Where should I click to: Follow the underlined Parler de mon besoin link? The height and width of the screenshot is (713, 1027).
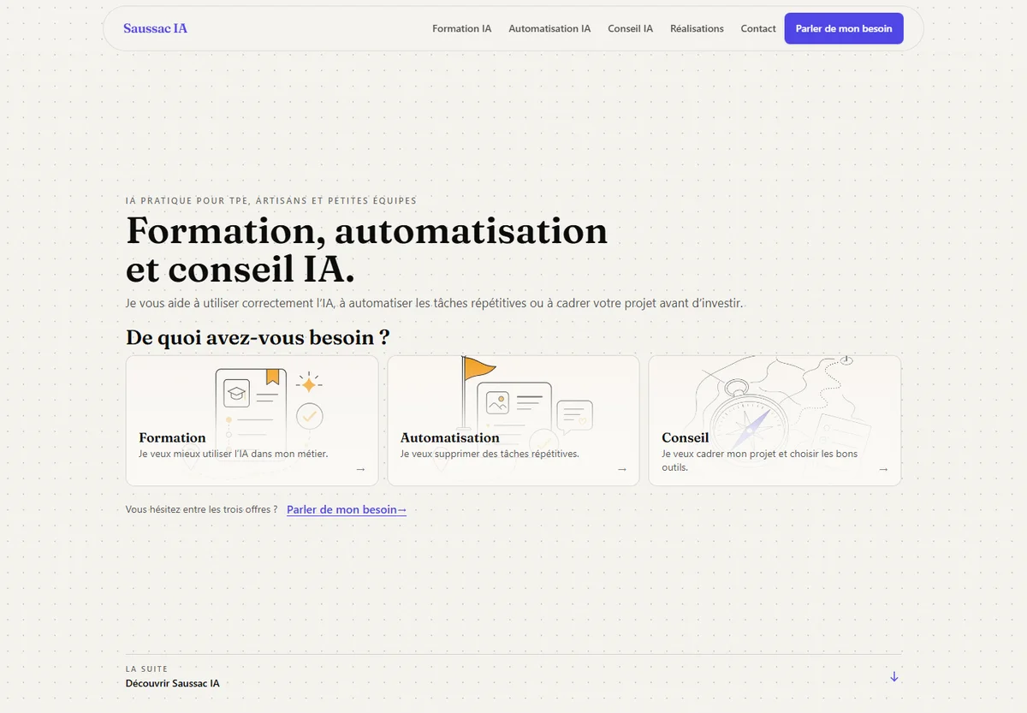(x=347, y=509)
